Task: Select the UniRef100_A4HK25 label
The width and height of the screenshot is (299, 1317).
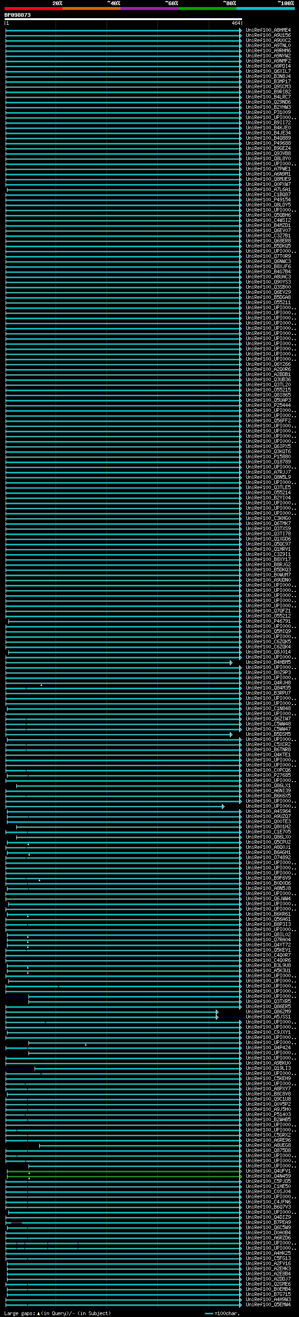Action: click(x=268, y=1253)
